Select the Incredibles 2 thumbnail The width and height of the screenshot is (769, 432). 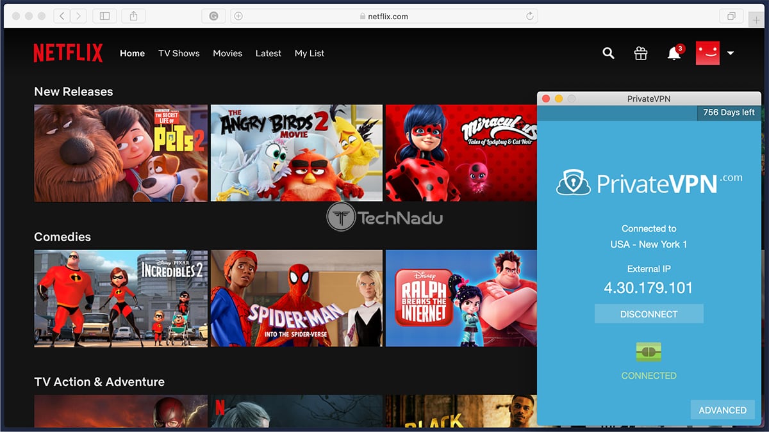121,298
